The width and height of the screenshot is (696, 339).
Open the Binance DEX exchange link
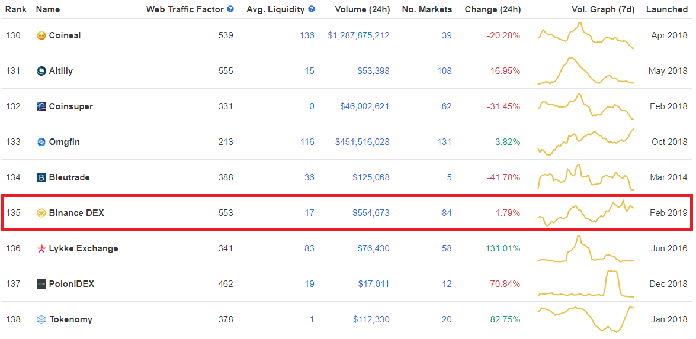point(76,213)
